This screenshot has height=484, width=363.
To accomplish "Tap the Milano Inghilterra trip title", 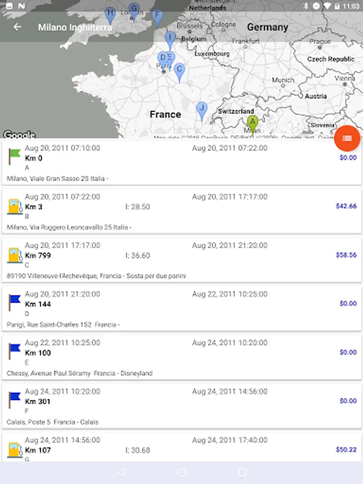I will coord(75,27).
